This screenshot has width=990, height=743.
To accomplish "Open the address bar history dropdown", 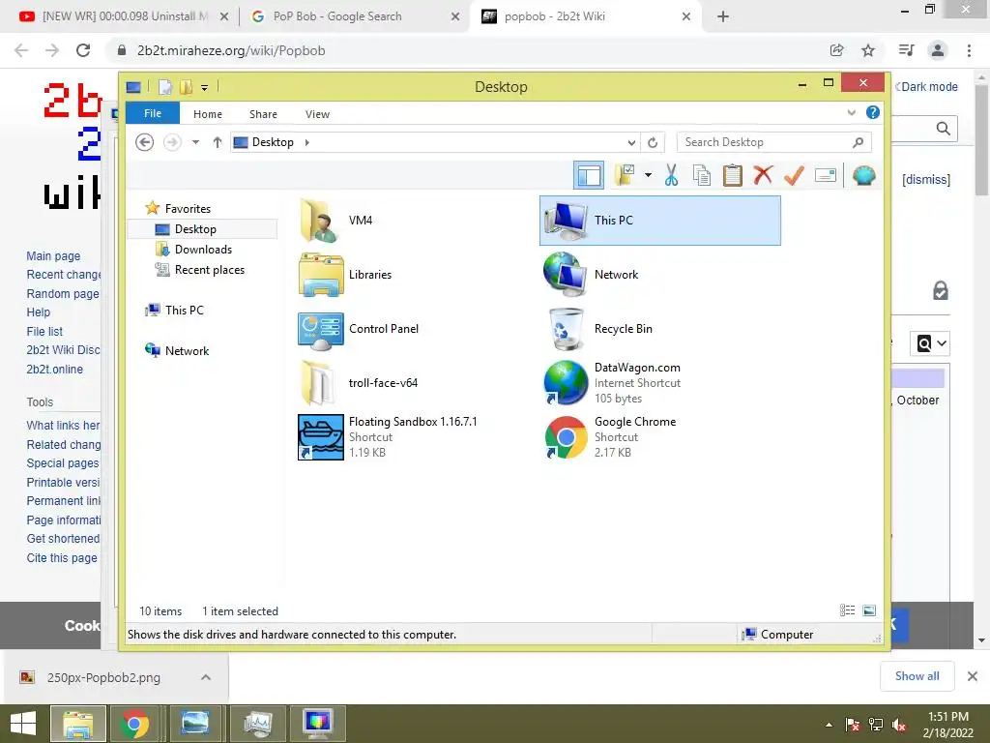I will pyautogui.click(x=631, y=142).
